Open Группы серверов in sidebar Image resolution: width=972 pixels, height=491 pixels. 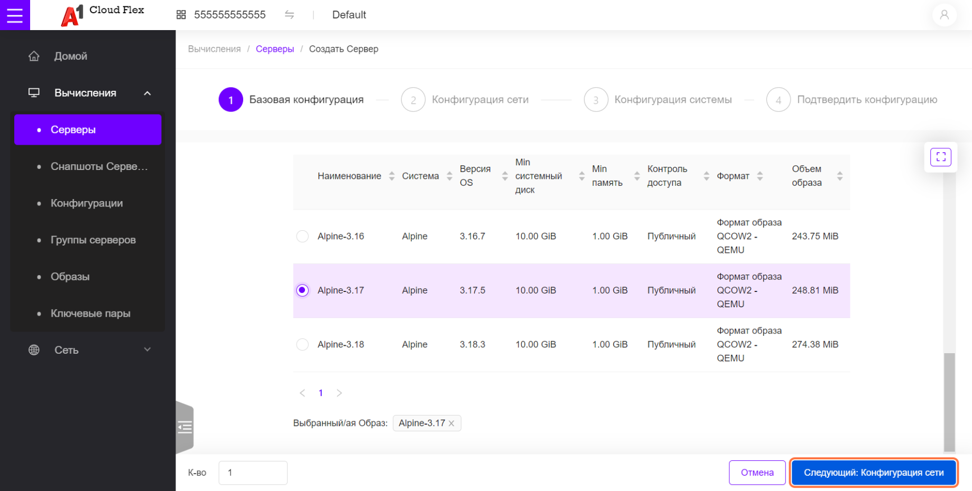click(x=88, y=240)
